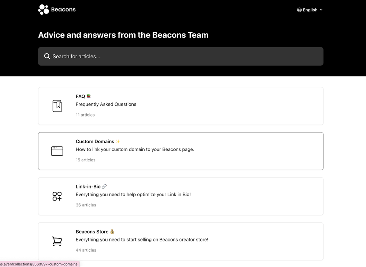Screen dimensions: 366x267
Task: Click the shopping cart icon for Beacons Store
Action: pyautogui.click(x=57, y=241)
